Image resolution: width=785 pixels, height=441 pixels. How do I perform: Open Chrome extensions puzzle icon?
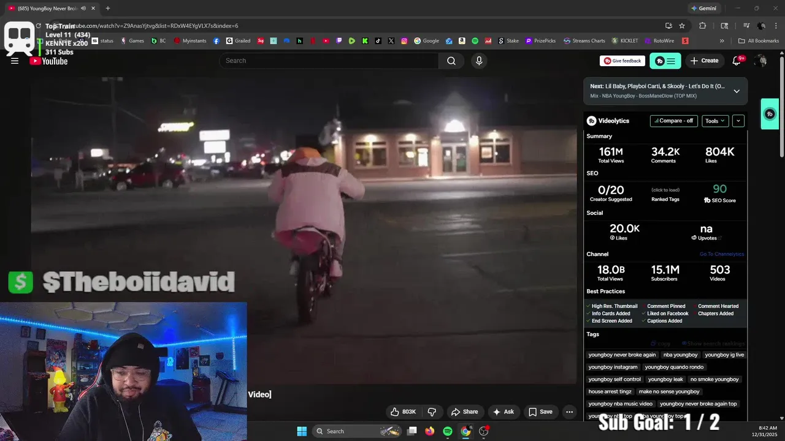tap(703, 26)
